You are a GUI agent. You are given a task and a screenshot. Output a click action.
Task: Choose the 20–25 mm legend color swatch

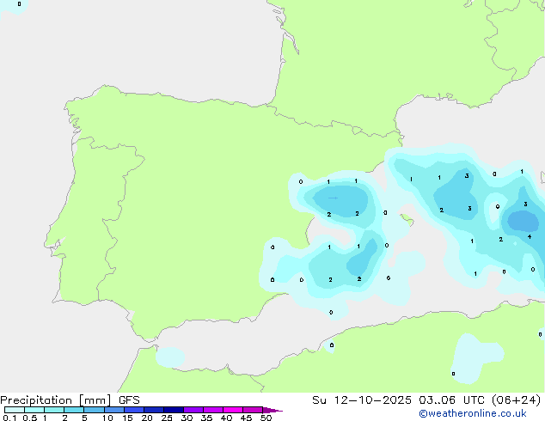(x=154, y=410)
